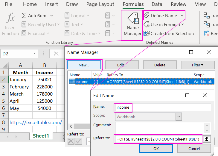Click the New... button

click(85, 65)
